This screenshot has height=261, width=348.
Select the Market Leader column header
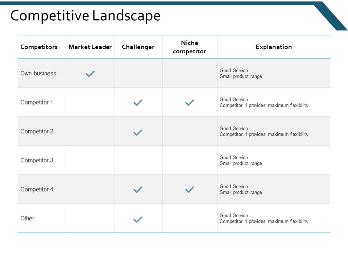click(90, 47)
